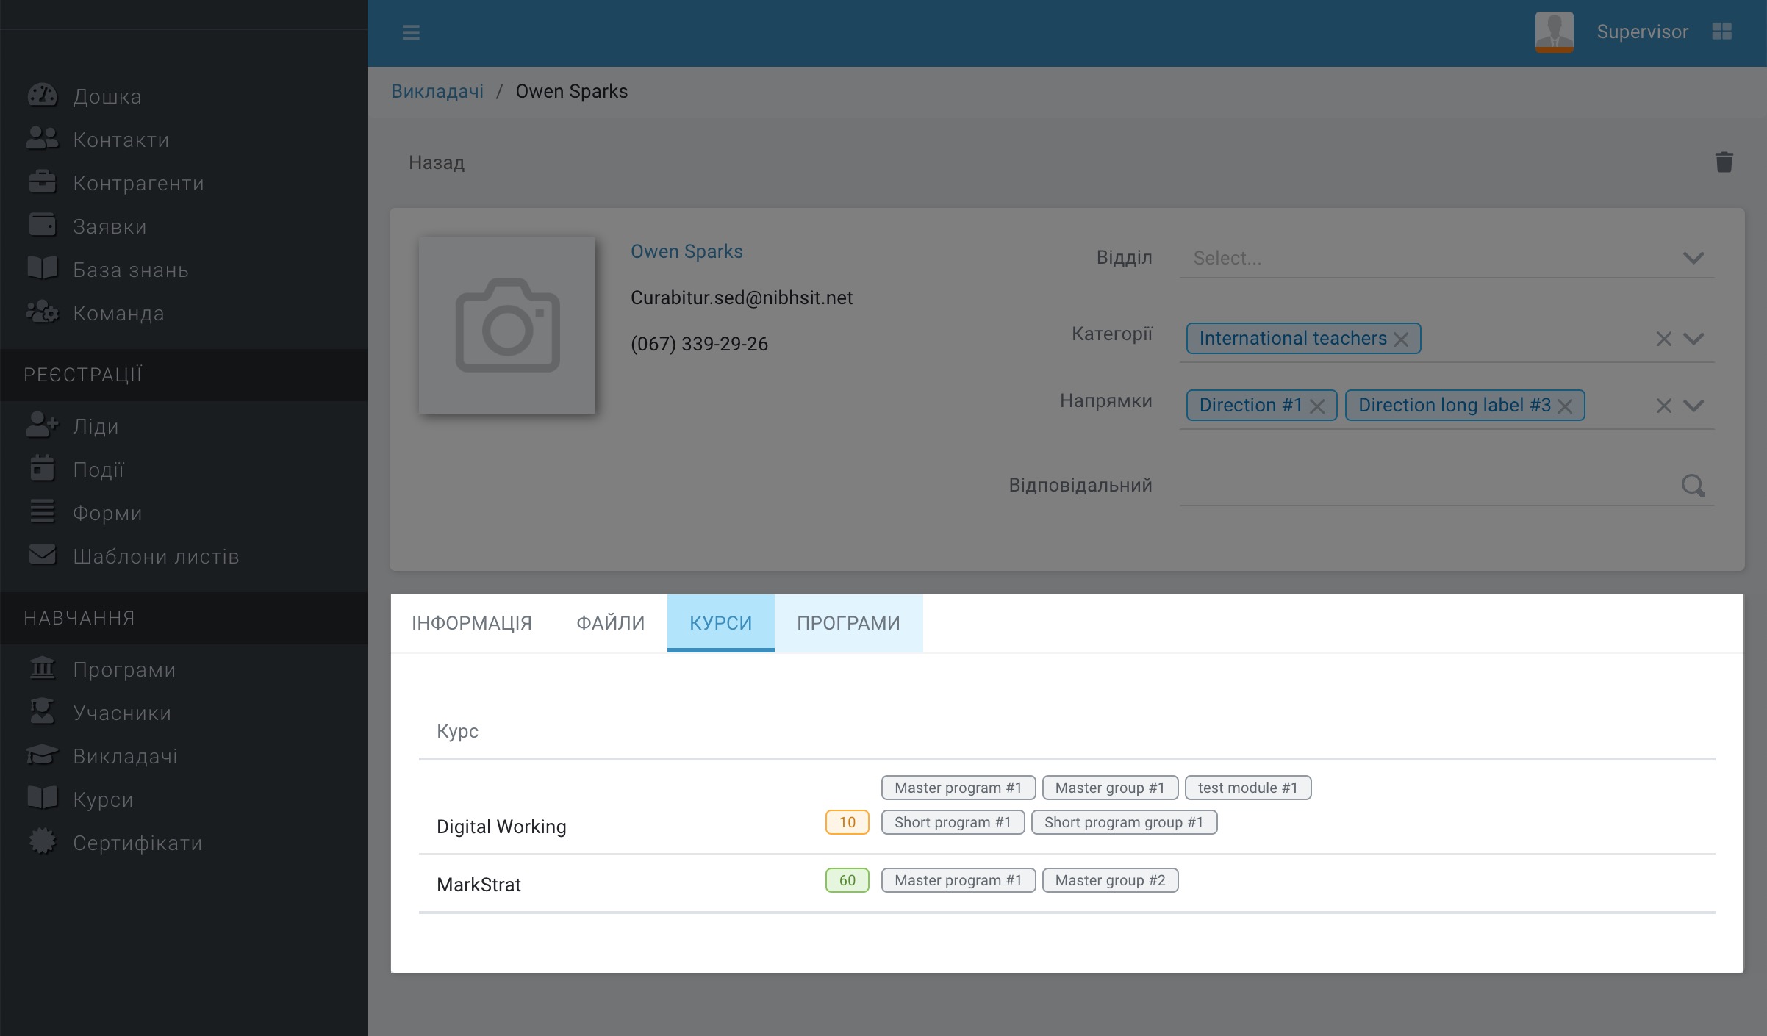Viewport: 1767px width, 1036px height.
Task: Clear all Напрямки selections
Action: tap(1664, 406)
